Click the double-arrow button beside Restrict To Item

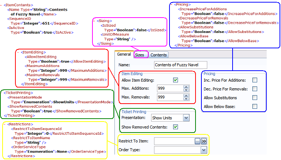(204, 141)
